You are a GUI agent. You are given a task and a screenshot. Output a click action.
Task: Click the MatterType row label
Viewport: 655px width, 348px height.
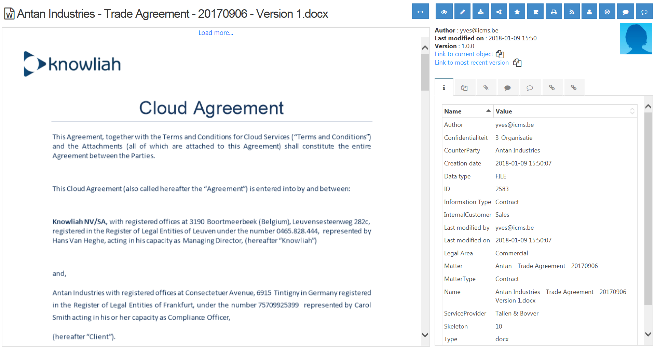[460, 279]
